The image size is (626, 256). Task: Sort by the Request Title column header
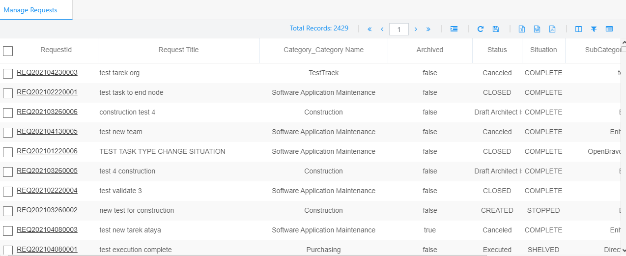click(178, 50)
